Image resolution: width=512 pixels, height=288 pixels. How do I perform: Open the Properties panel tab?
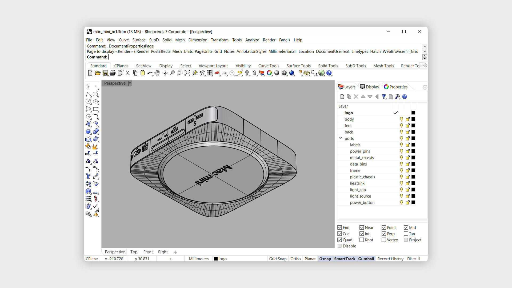tap(395, 87)
